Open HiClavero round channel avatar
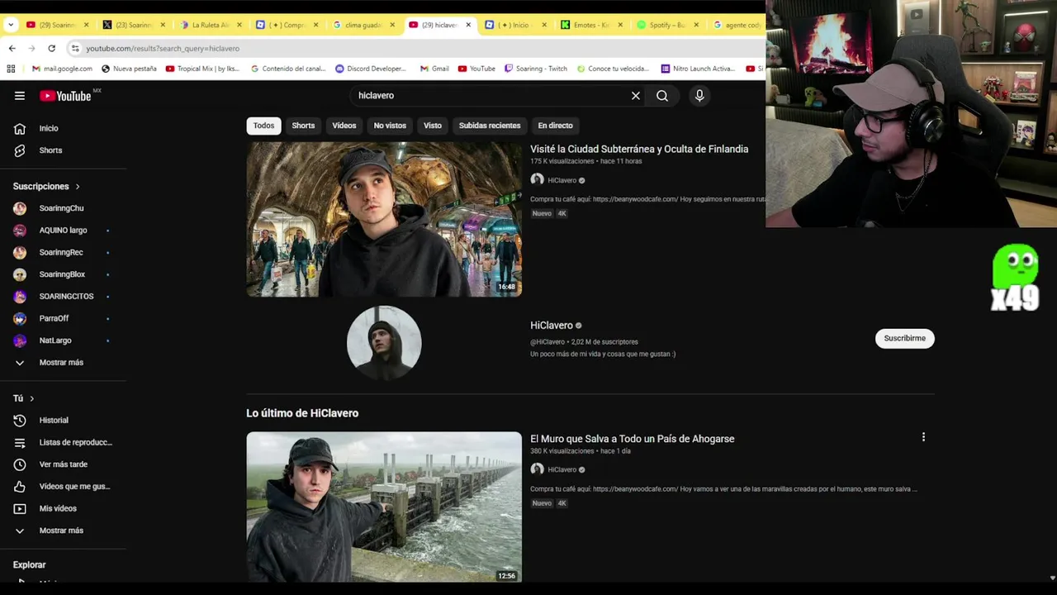 point(384,342)
